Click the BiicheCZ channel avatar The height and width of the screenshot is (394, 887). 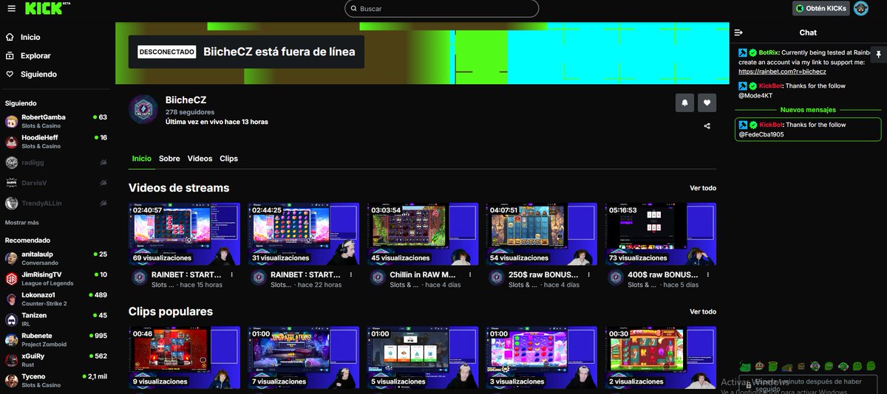click(x=143, y=109)
